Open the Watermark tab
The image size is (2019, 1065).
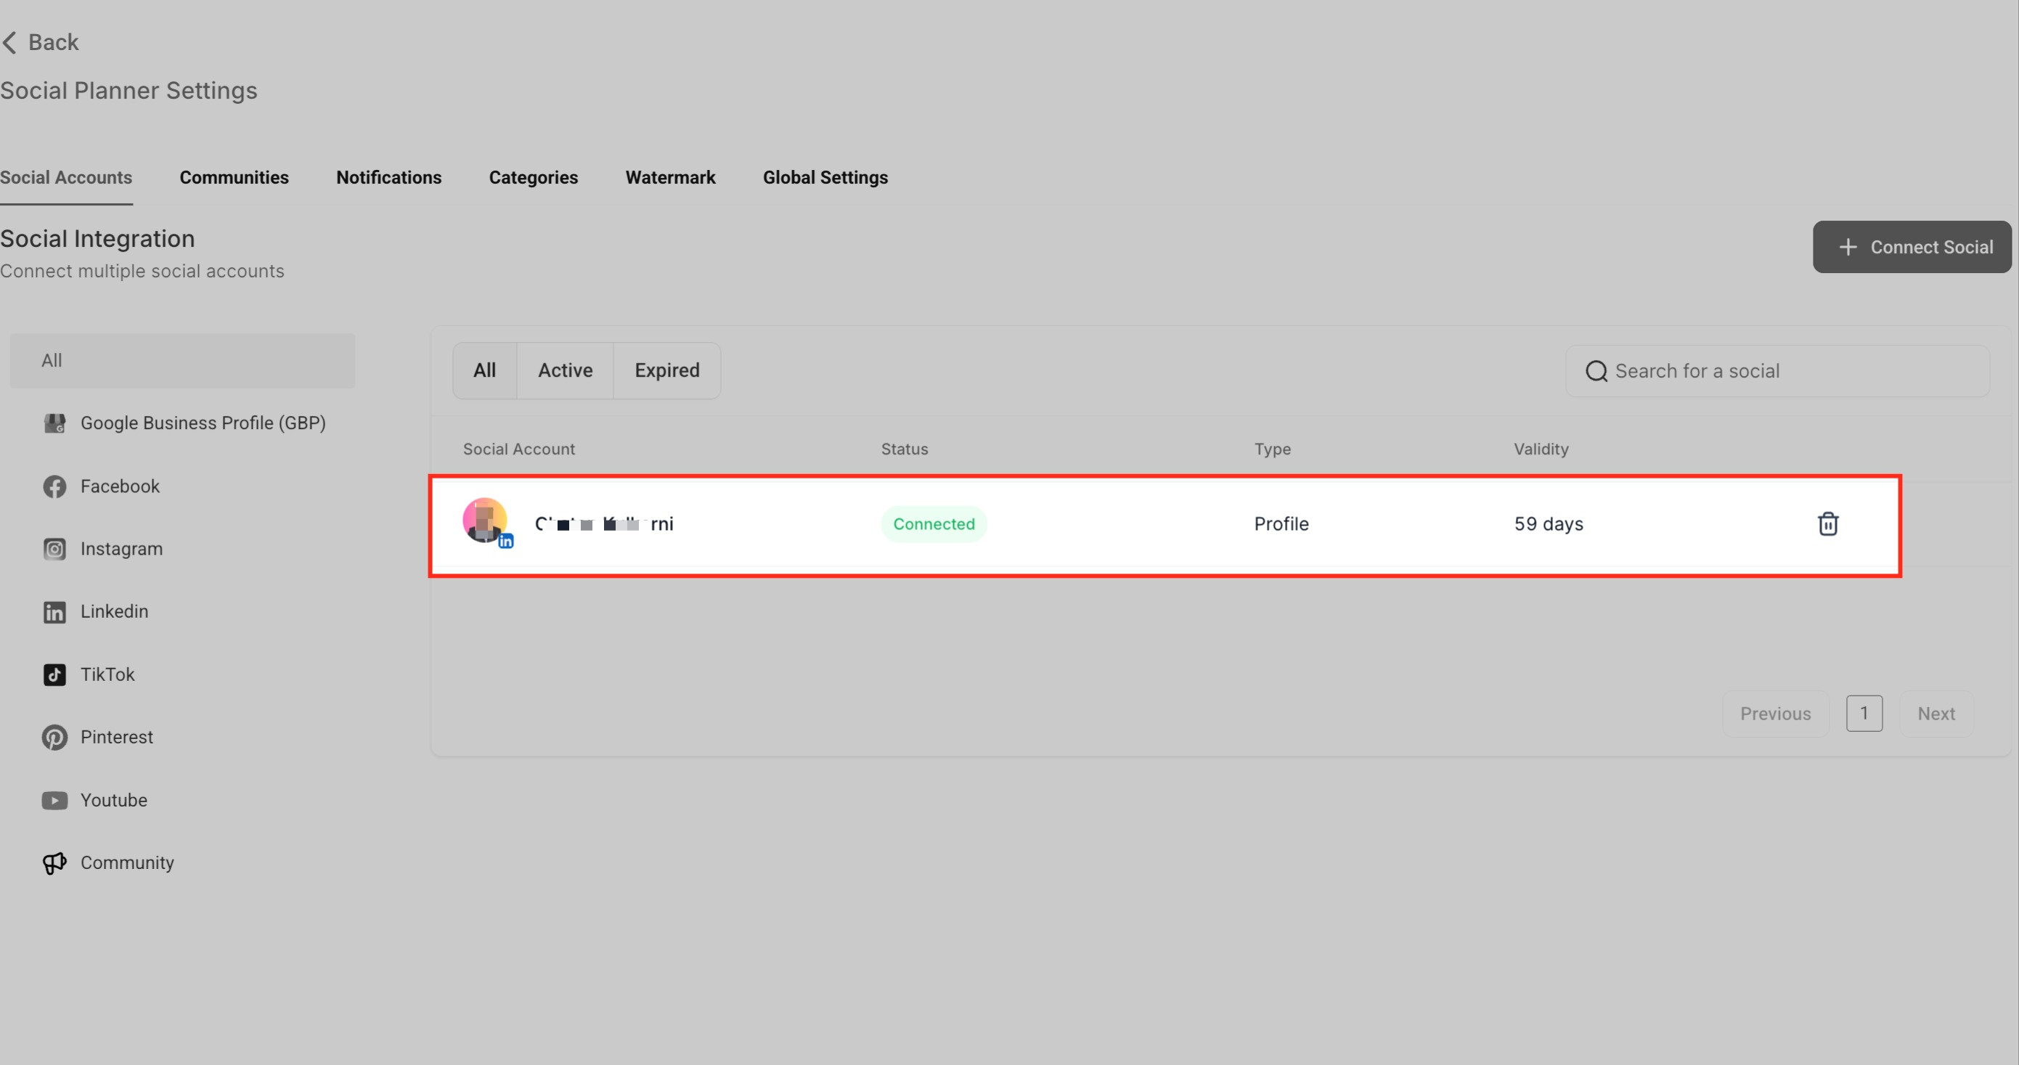670,178
